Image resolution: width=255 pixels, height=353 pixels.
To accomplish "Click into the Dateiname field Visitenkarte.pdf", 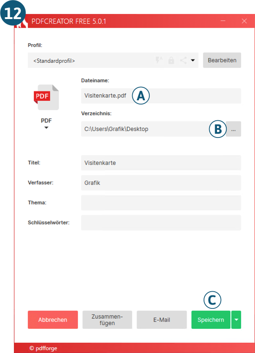I will tap(161, 96).
